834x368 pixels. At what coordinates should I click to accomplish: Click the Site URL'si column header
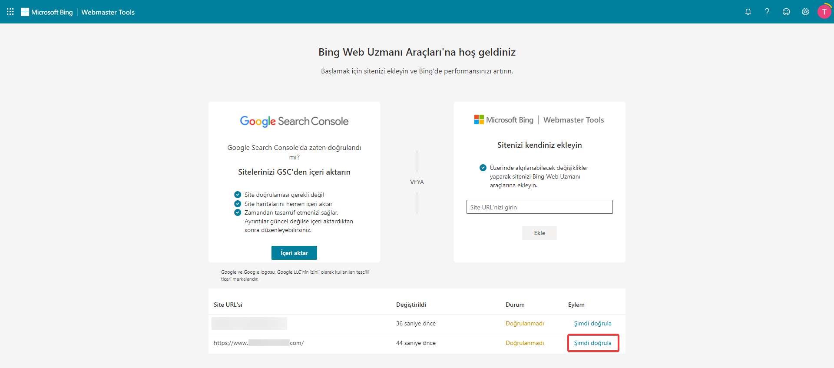pos(228,305)
